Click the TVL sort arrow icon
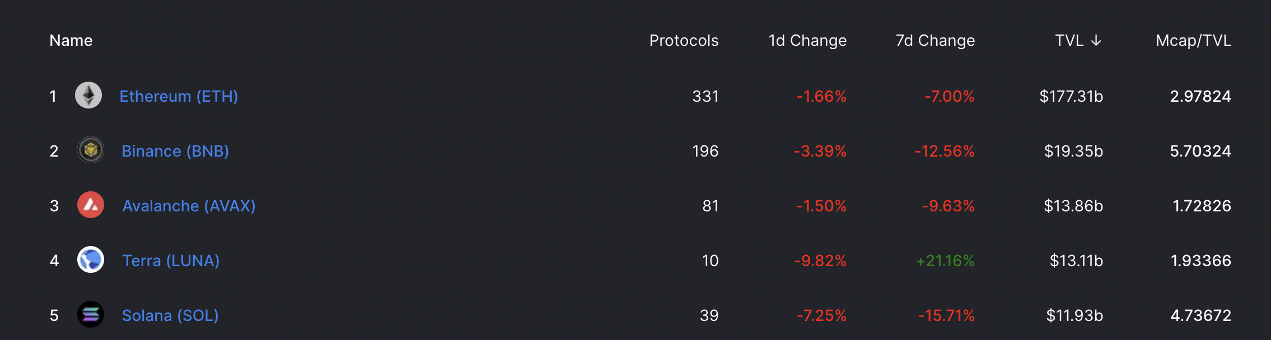 click(1096, 40)
